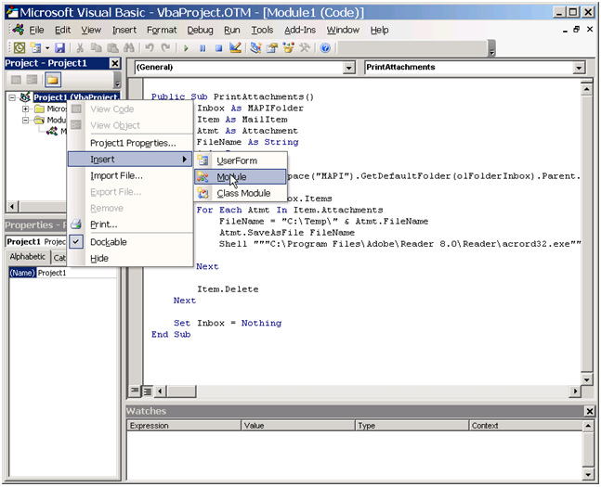Open the Window menu
Viewport: 601px width, 487px height.
coord(343,30)
